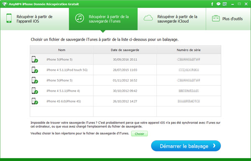Close the AnyMP4 window
The width and height of the screenshot is (251, 161).
pos(246,4)
